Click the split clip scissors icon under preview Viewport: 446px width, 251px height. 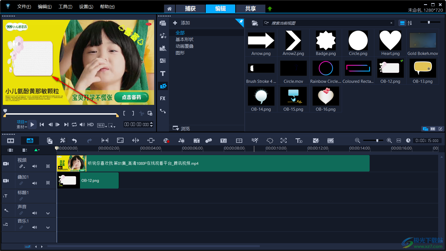(142, 113)
